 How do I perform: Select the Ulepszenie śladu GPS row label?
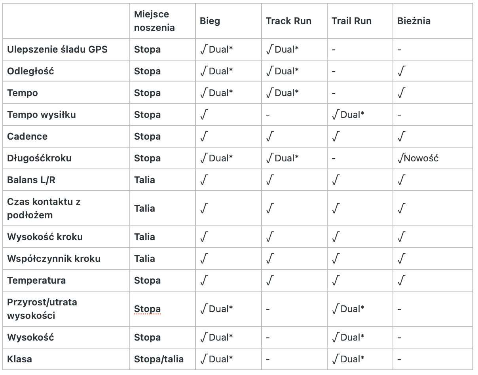tap(57, 49)
